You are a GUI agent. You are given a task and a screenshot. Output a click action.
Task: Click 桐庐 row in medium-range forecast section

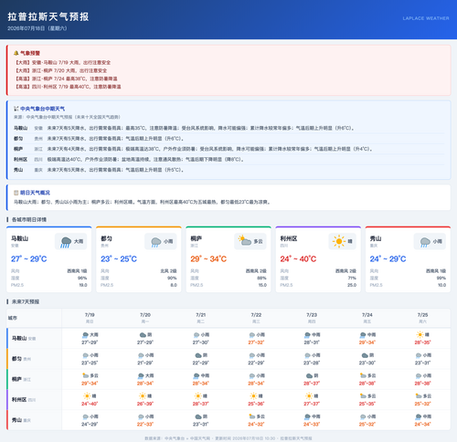click(229, 149)
